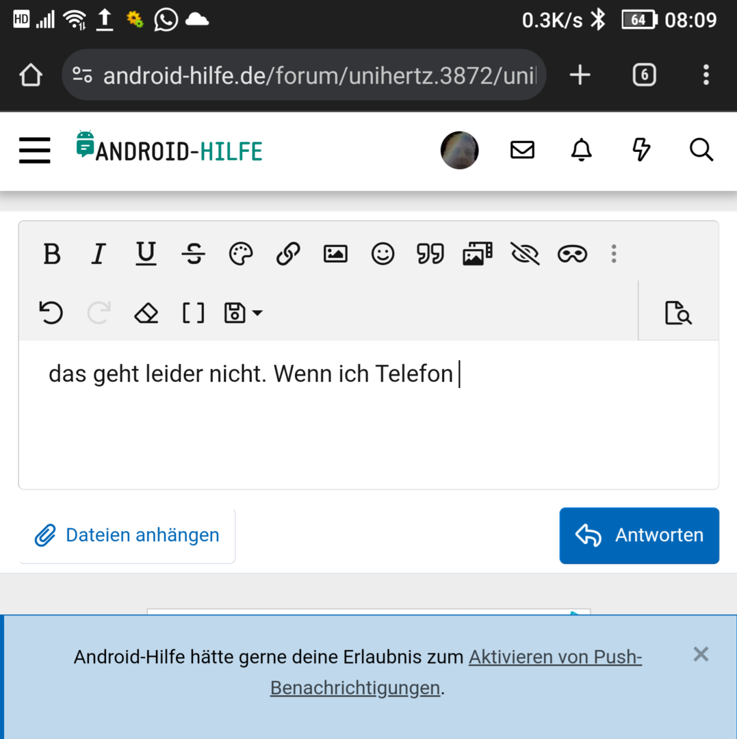
Task: Insert a link with the chain icon
Action: pos(288,255)
